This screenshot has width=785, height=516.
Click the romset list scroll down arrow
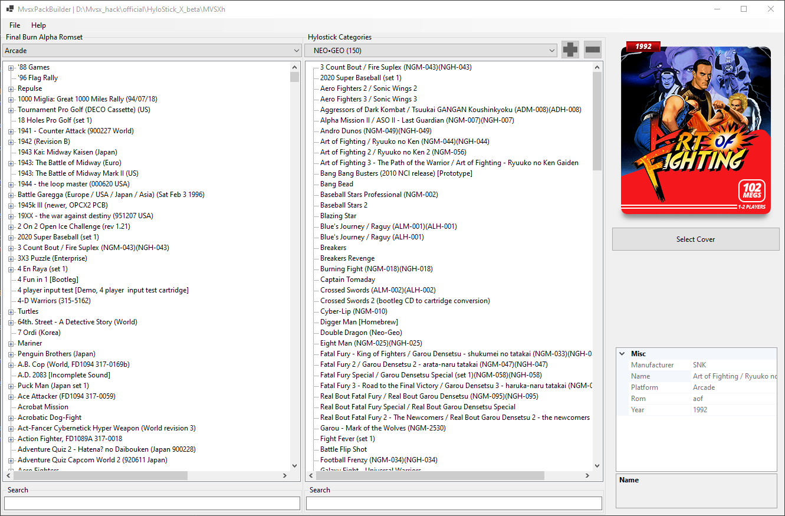295,465
